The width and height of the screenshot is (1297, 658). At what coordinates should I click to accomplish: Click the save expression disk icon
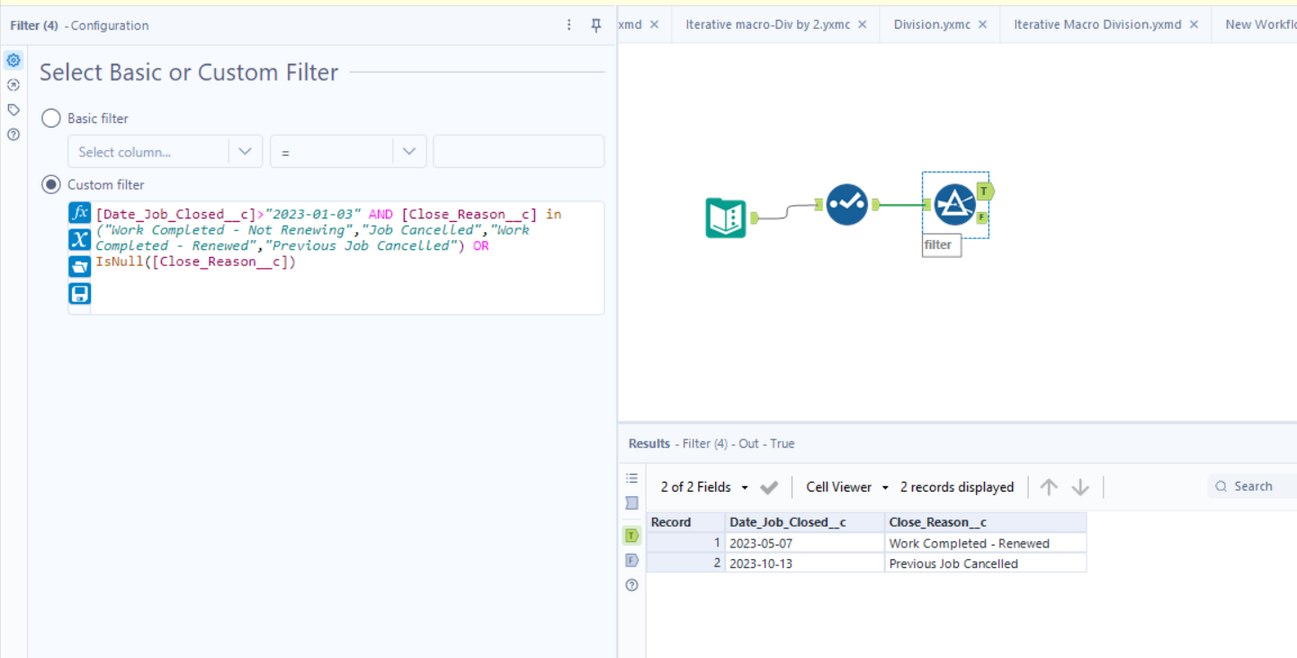pos(80,293)
